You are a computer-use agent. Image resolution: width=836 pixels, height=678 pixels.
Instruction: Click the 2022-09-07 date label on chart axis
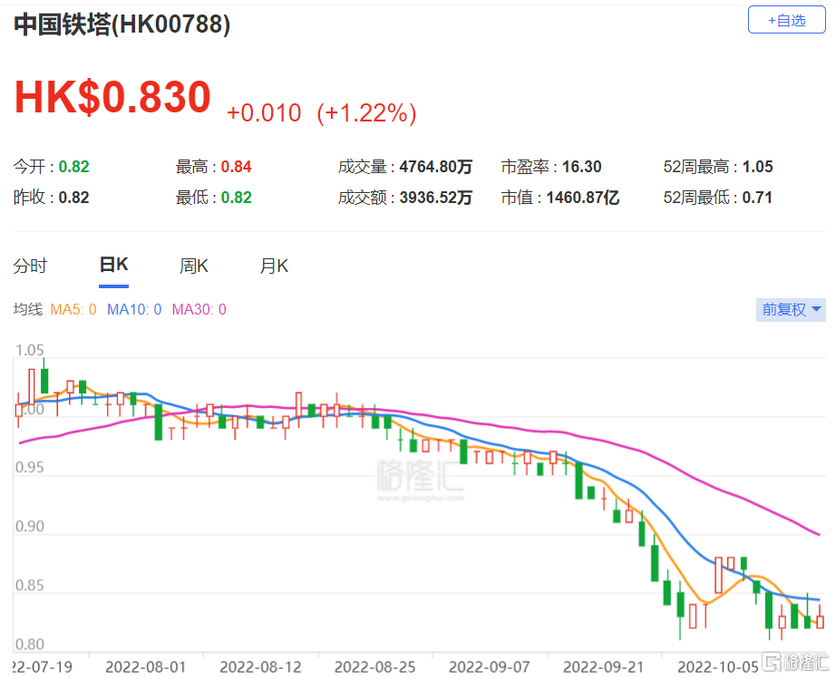(490, 667)
